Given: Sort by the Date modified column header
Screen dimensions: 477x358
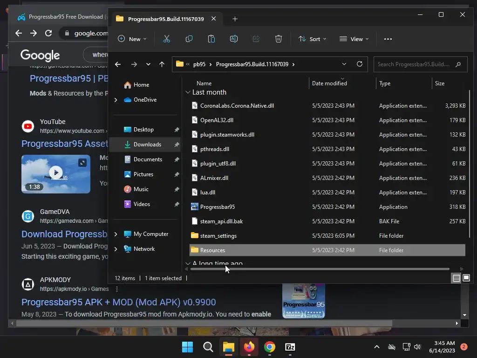Looking at the screenshot, I should coord(329,83).
